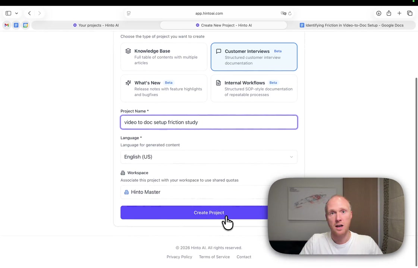Viewport: 418px width, 268px height.
Task: Open the Google Calendar pinned tab icon
Action: 26,25
